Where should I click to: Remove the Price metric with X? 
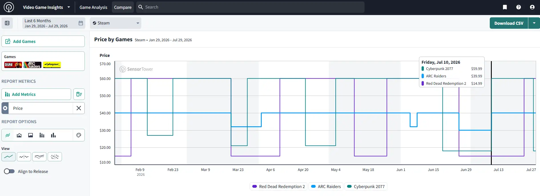79,108
